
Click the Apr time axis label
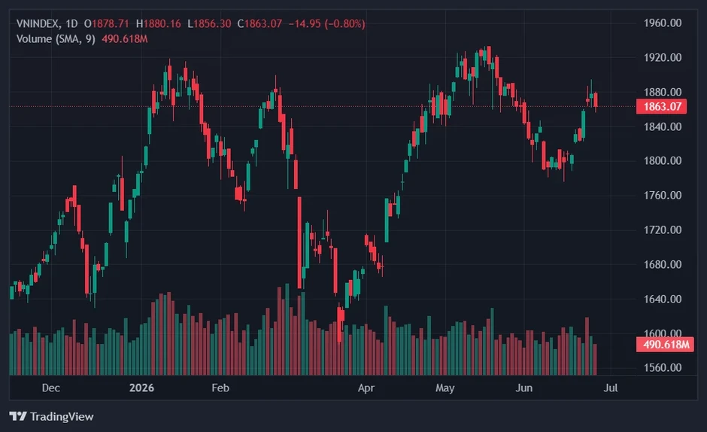click(366, 388)
